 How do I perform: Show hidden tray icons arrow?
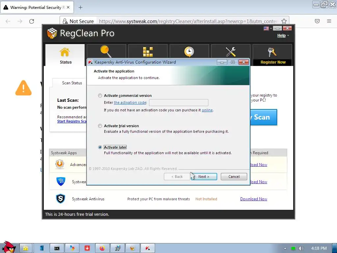[285, 248]
